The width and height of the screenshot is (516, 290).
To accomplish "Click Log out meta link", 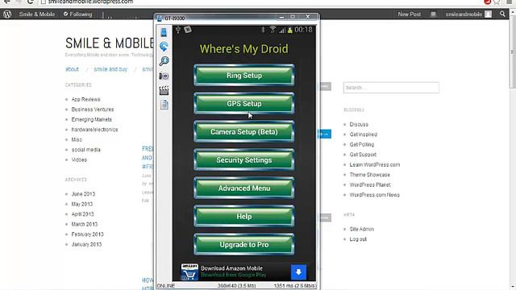I will (358, 239).
